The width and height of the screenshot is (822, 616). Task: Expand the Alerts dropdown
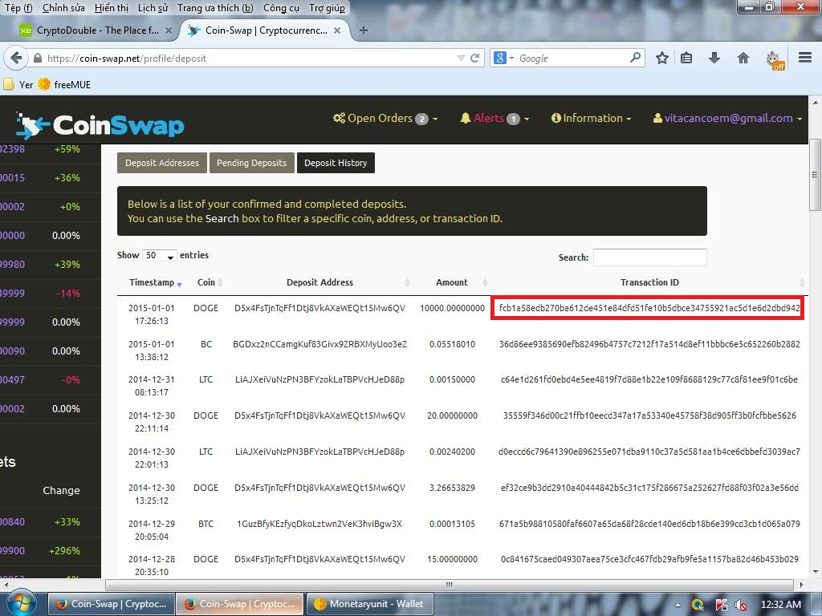click(x=494, y=119)
